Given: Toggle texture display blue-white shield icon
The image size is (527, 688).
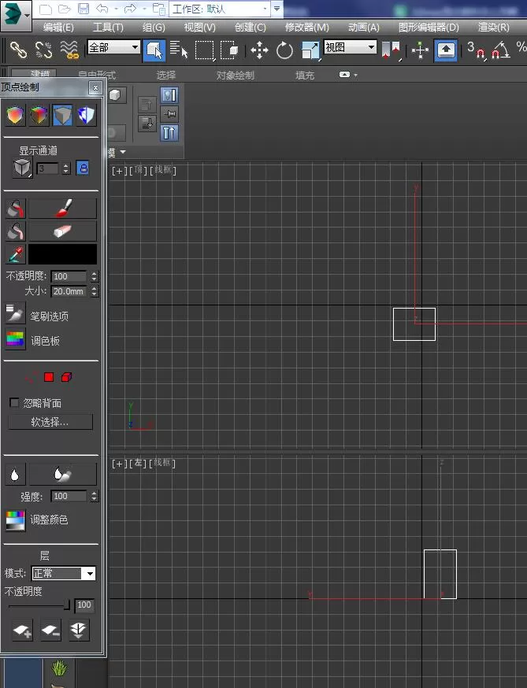Looking at the screenshot, I should click(86, 116).
